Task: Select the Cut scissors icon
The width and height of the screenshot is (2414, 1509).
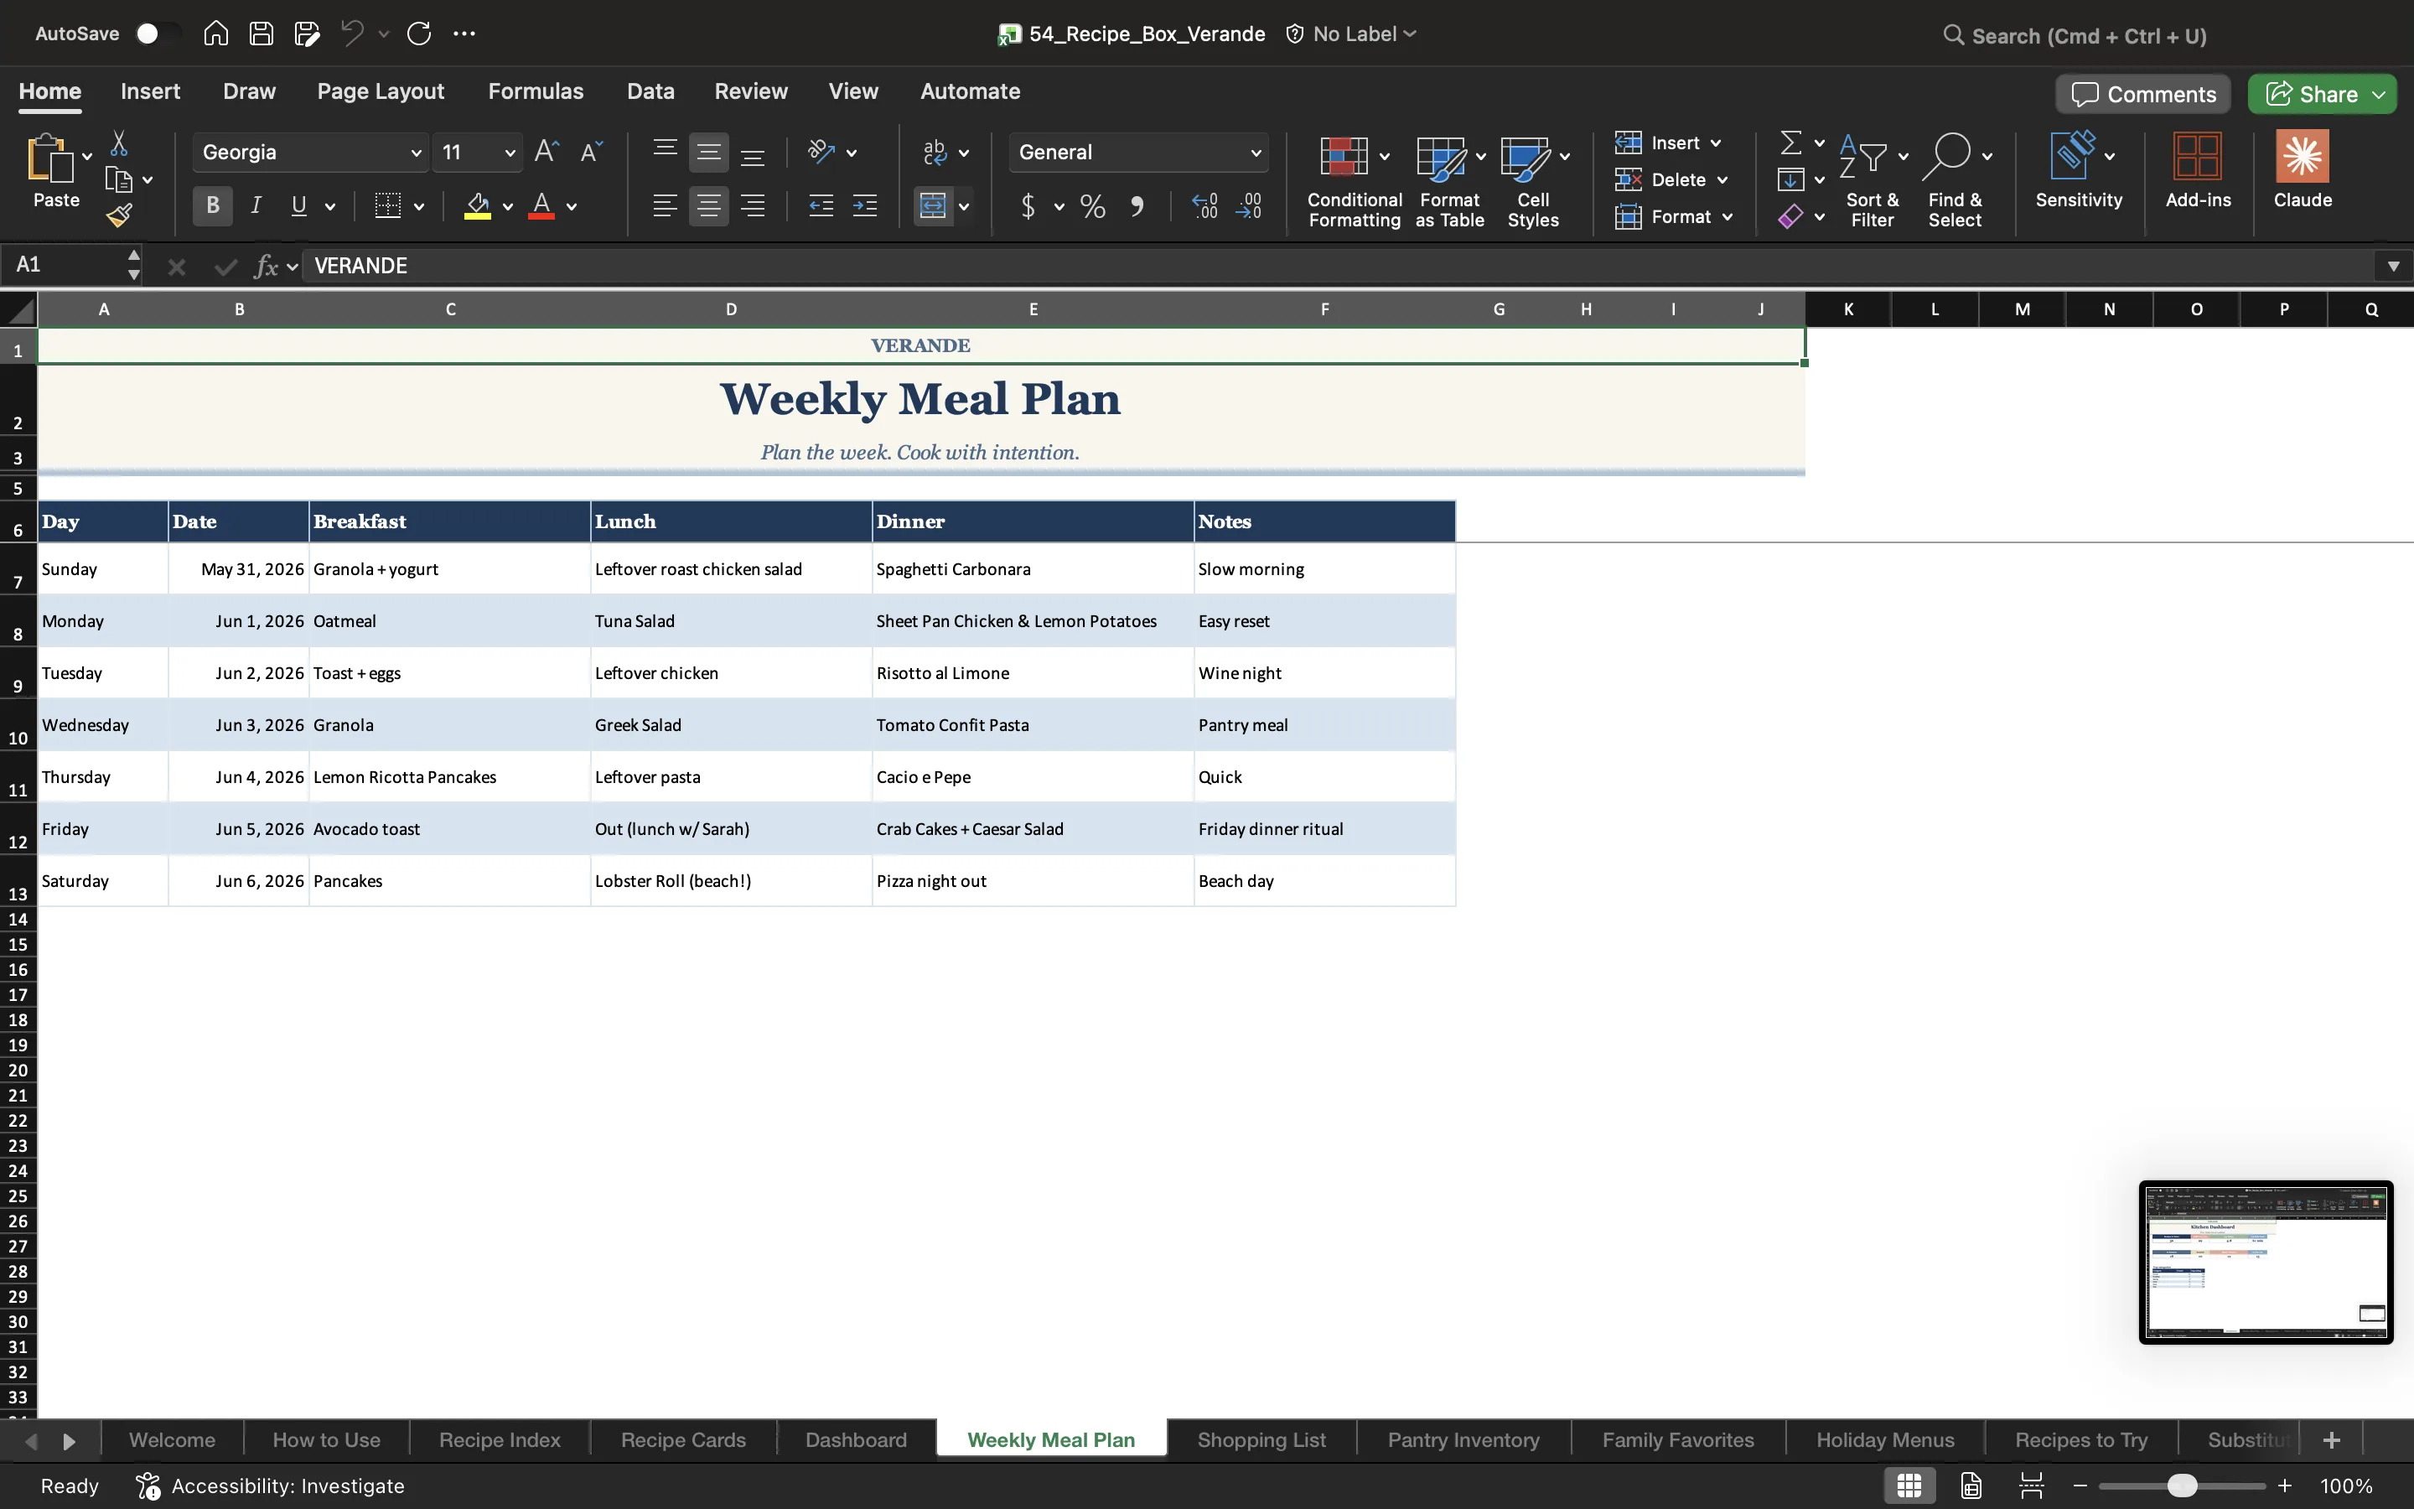Action: point(119,143)
